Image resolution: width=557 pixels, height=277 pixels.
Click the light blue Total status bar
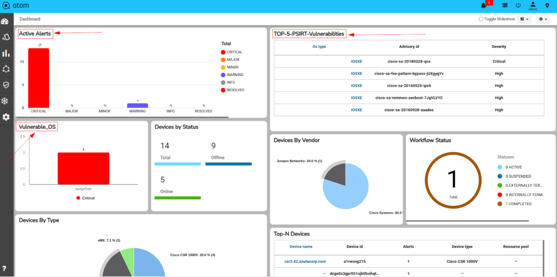click(178, 164)
